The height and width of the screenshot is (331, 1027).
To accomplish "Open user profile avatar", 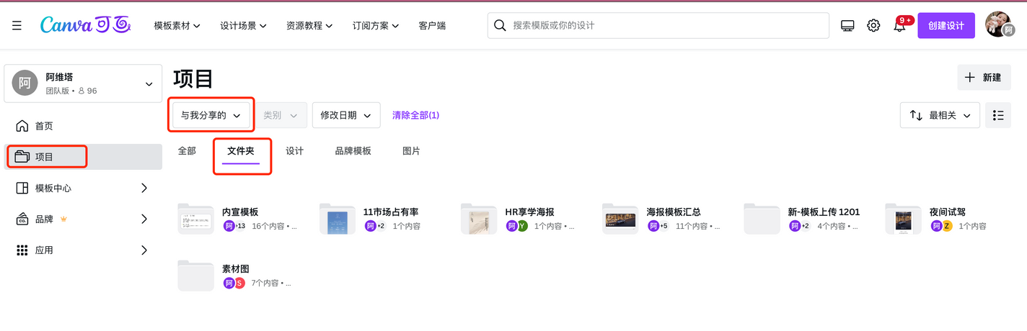I will coord(999,25).
